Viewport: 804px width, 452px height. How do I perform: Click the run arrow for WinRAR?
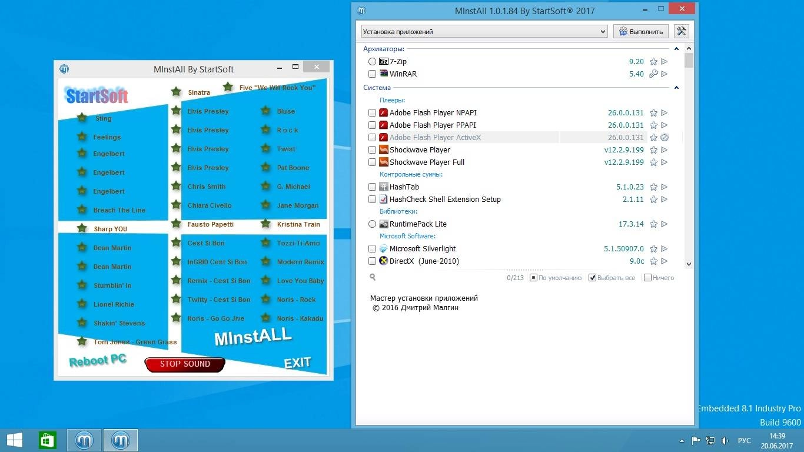664,74
